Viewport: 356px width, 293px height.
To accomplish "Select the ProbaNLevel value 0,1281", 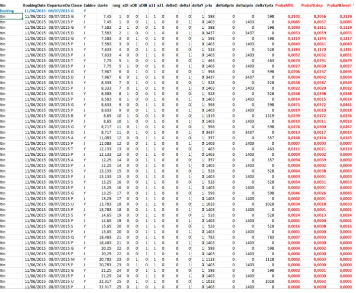I will tap(345, 49).
